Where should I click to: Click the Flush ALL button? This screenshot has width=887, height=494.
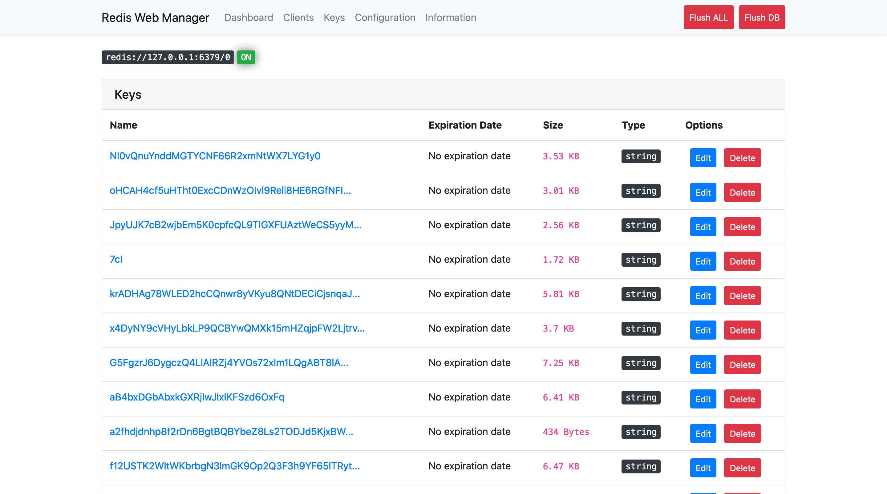pos(708,18)
